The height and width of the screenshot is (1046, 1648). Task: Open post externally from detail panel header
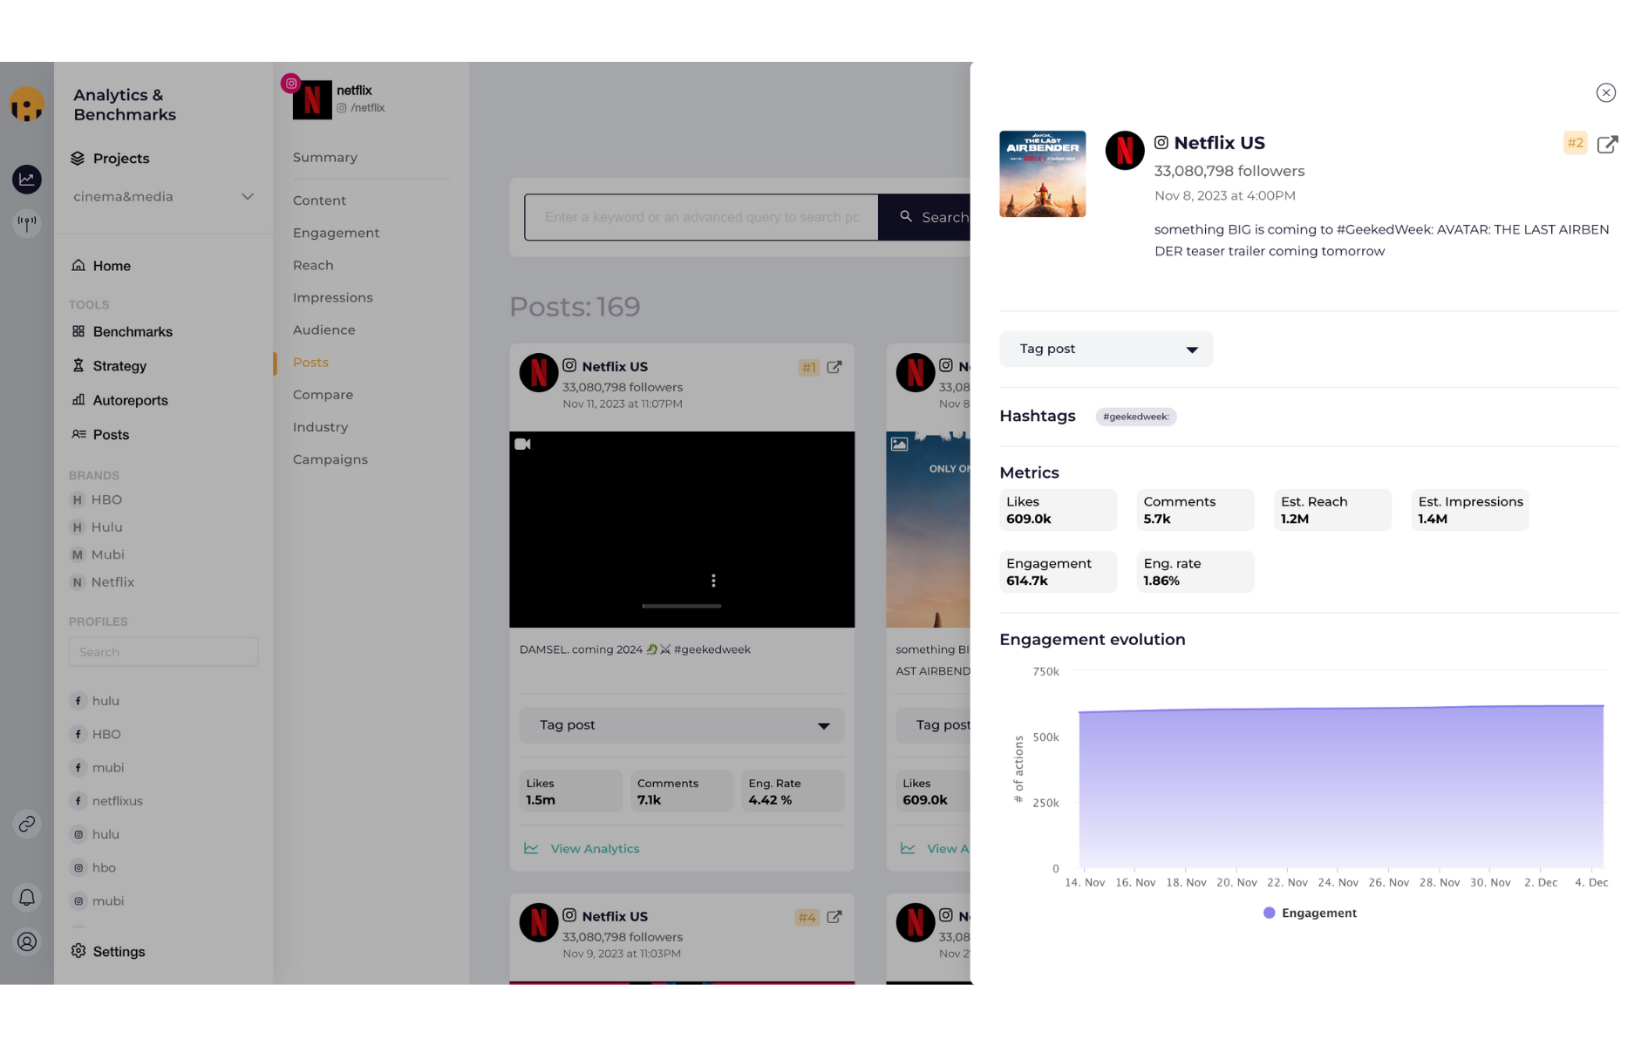tap(1607, 144)
